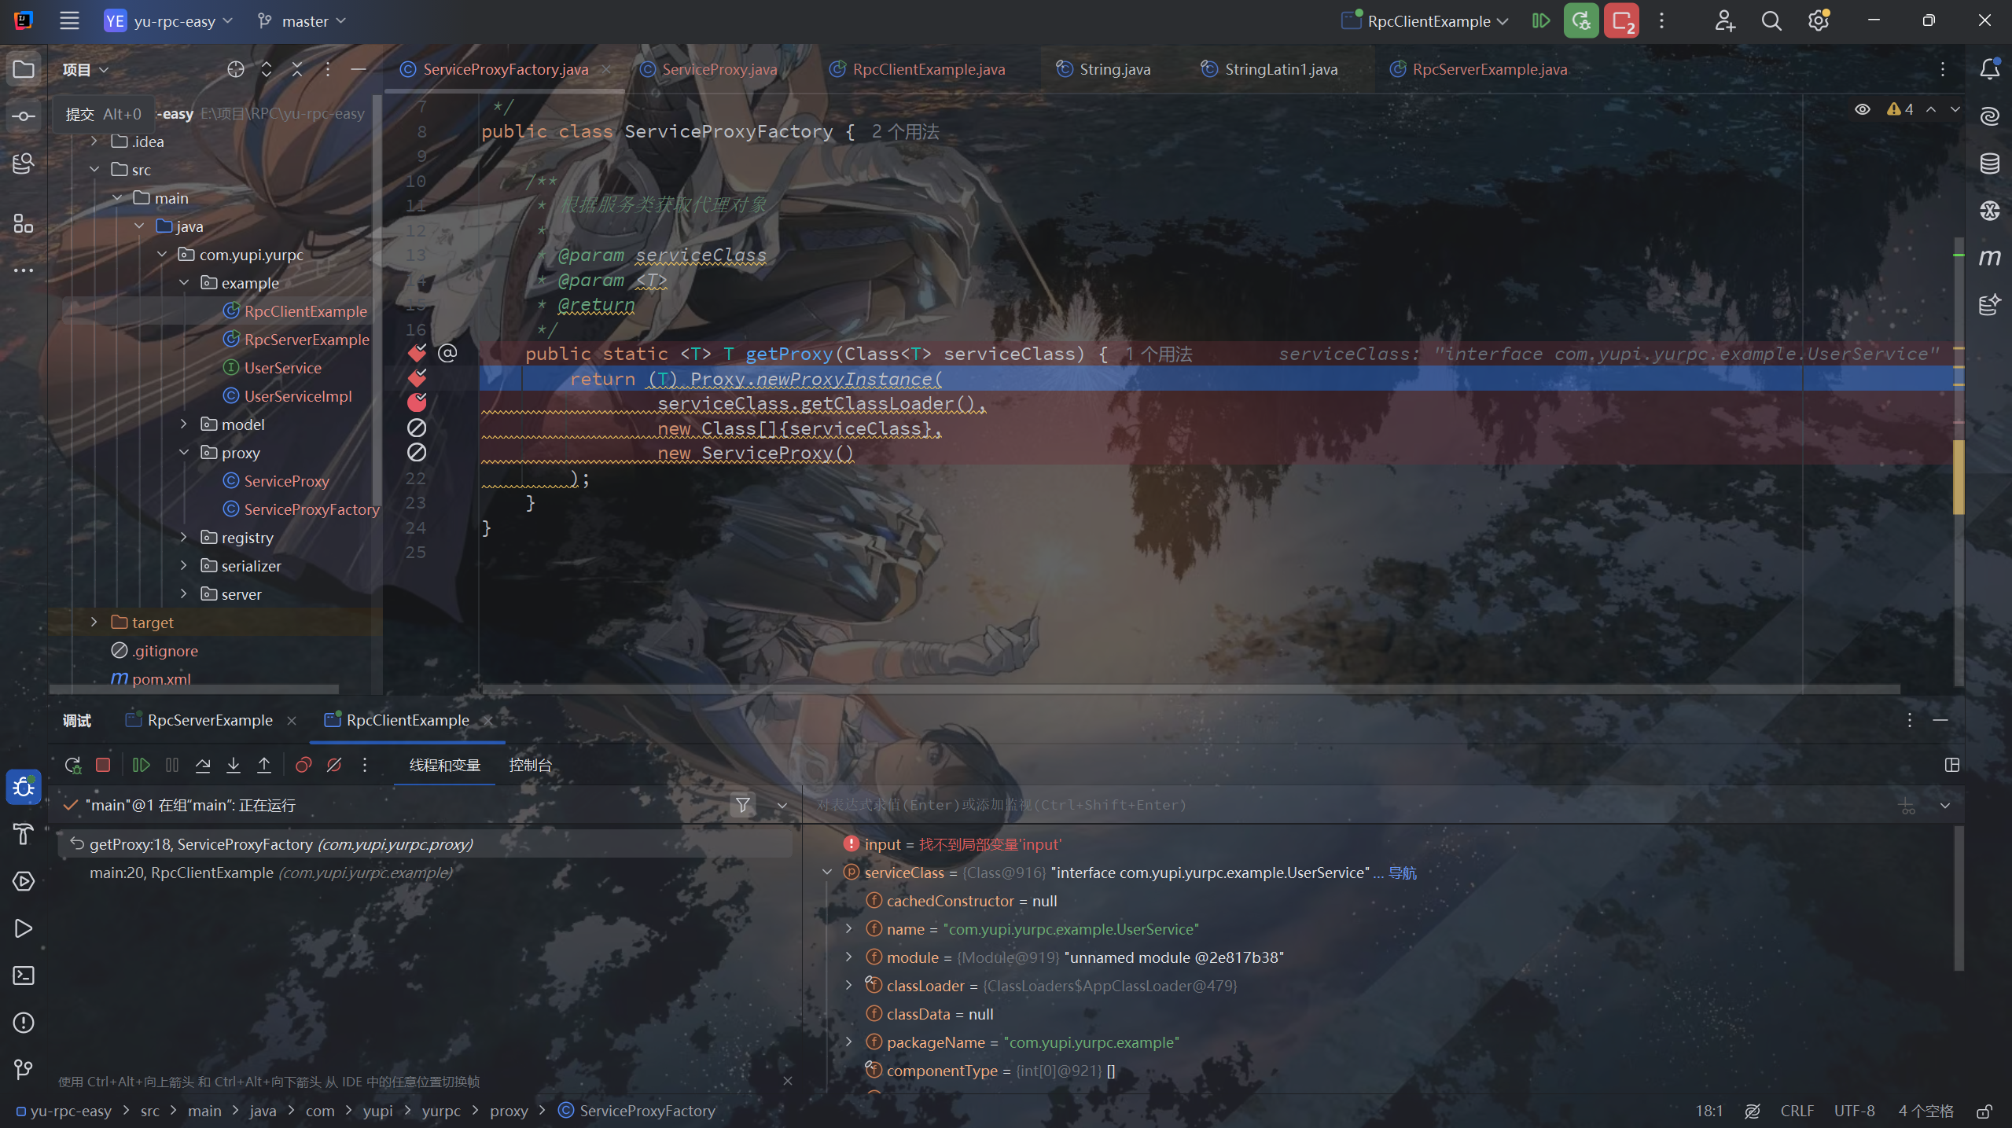
Task: Open the Project tool window icon
Action: pos(24,69)
